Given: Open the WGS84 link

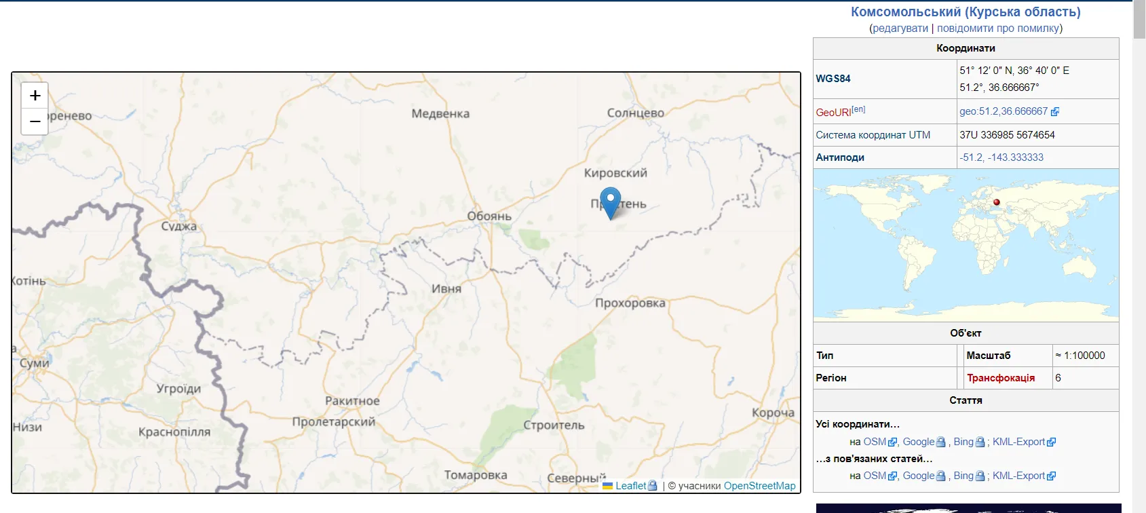Looking at the screenshot, I should 833,79.
